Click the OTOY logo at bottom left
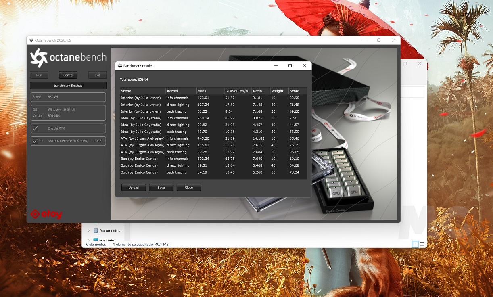The height and width of the screenshot is (297, 493). (x=46, y=214)
